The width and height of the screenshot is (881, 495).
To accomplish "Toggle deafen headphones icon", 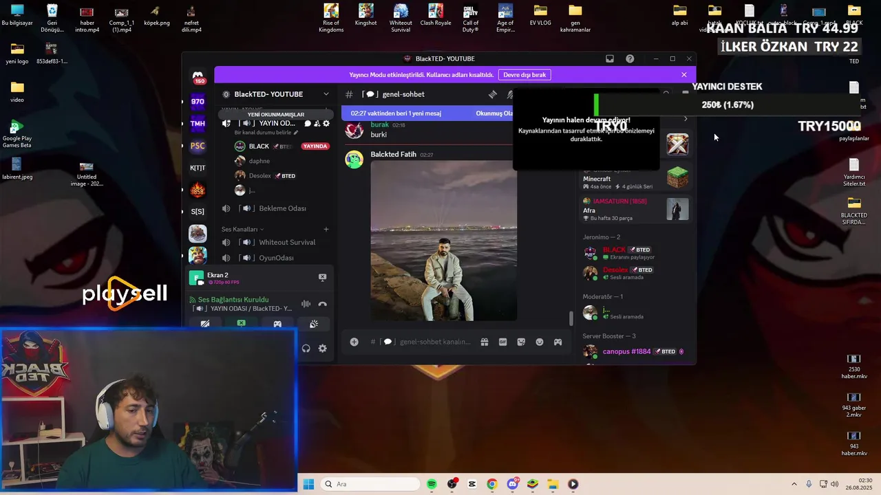I will (x=306, y=349).
